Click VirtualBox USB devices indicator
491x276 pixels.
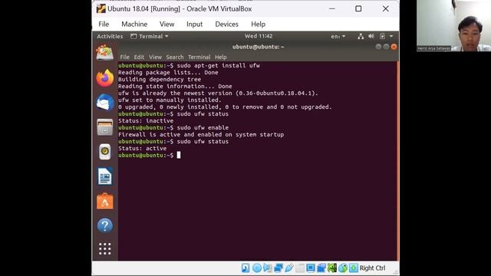pyautogui.click(x=289, y=268)
